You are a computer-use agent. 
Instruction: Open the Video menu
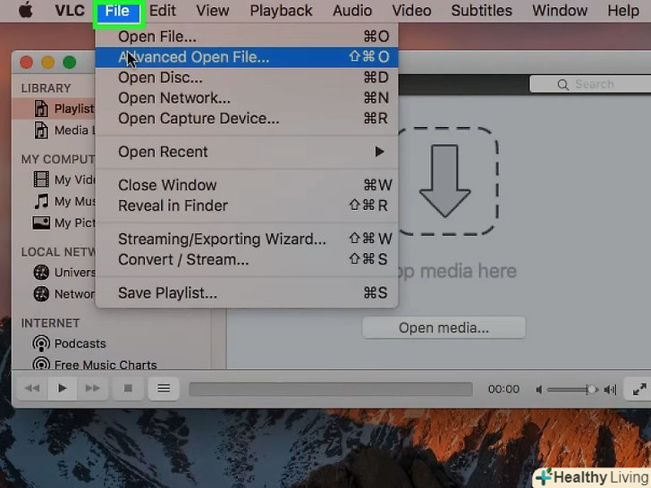pyautogui.click(x=411, y=11)
